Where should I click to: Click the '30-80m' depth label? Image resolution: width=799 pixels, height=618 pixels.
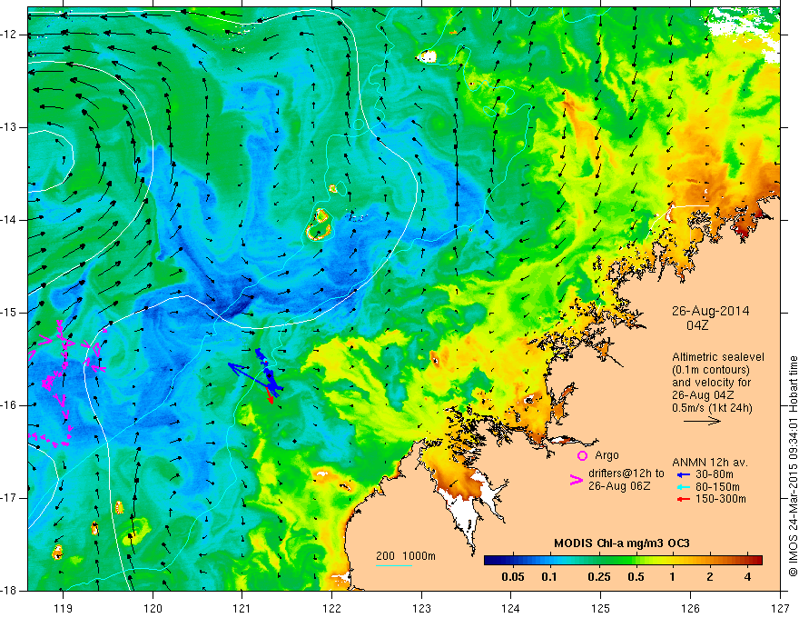click(x=715, y=474)
